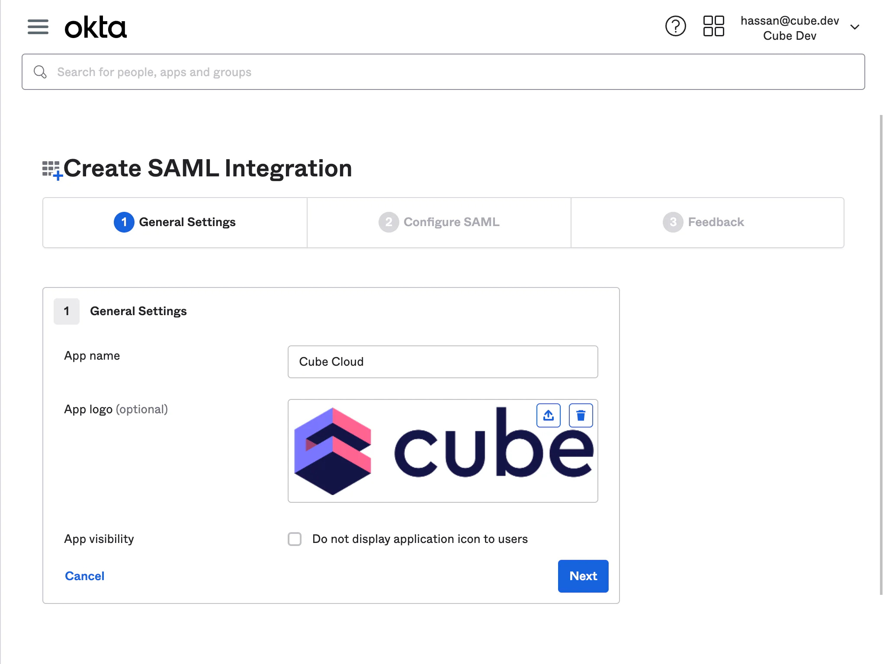Open the help question mark icon
This screenshot has width=886, height=664.
(675, 26)
